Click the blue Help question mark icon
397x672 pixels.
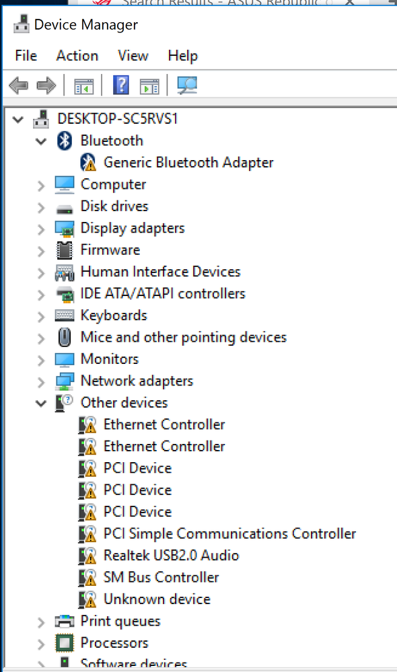tap(121, 85)
